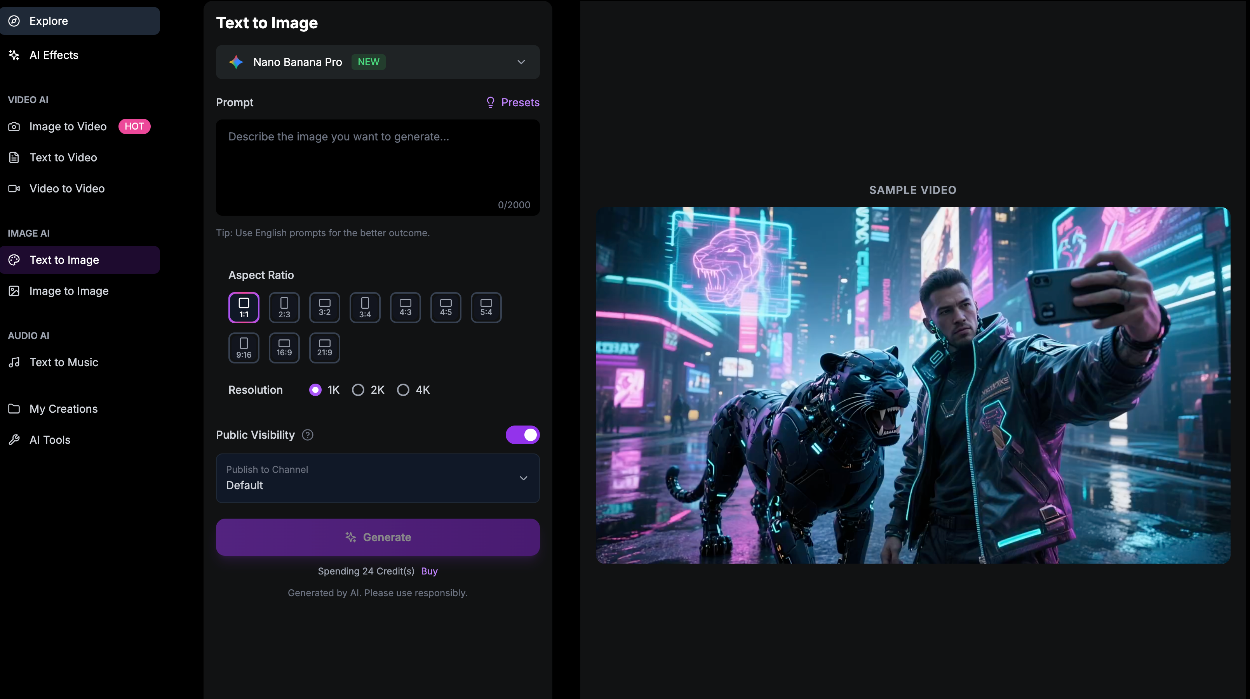The width and height of the screenshot is (1250, 699).
Task: Select the Text to Video tool
Action: 62,157
